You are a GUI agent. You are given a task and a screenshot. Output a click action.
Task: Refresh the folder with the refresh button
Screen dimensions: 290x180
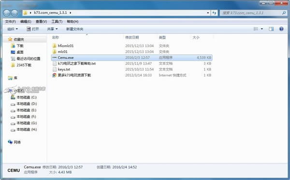(214, 13)
